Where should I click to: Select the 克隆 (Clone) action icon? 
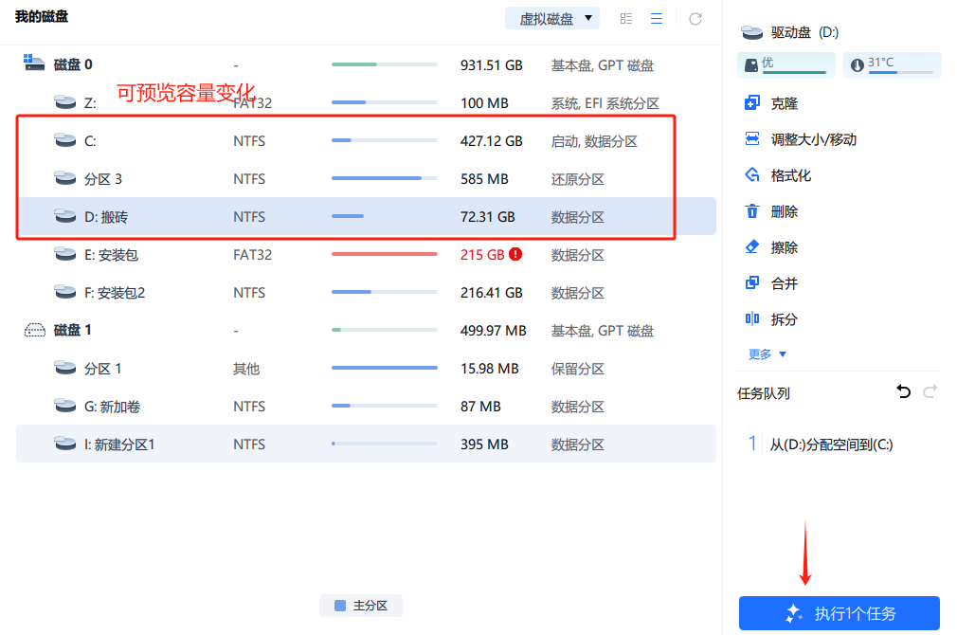click(753, 102)
